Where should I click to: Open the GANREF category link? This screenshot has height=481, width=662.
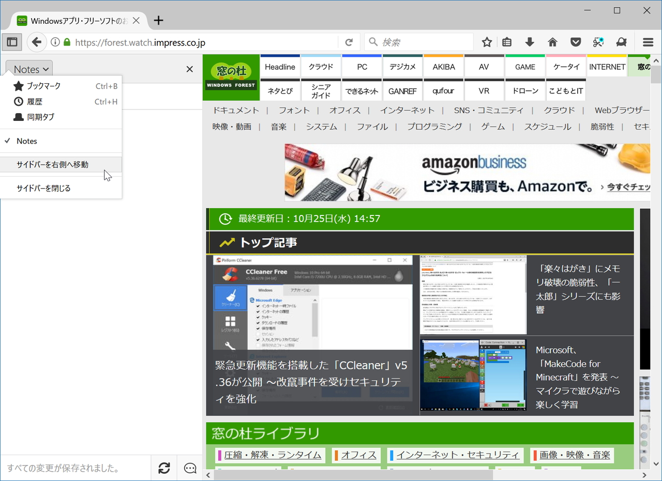point(402,90)
